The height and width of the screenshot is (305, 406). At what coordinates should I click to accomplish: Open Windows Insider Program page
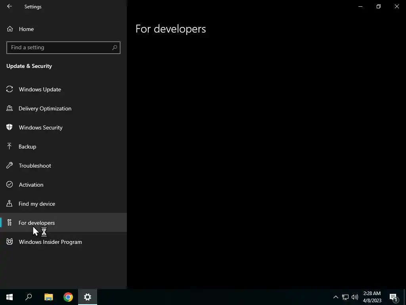pos(63,242)
